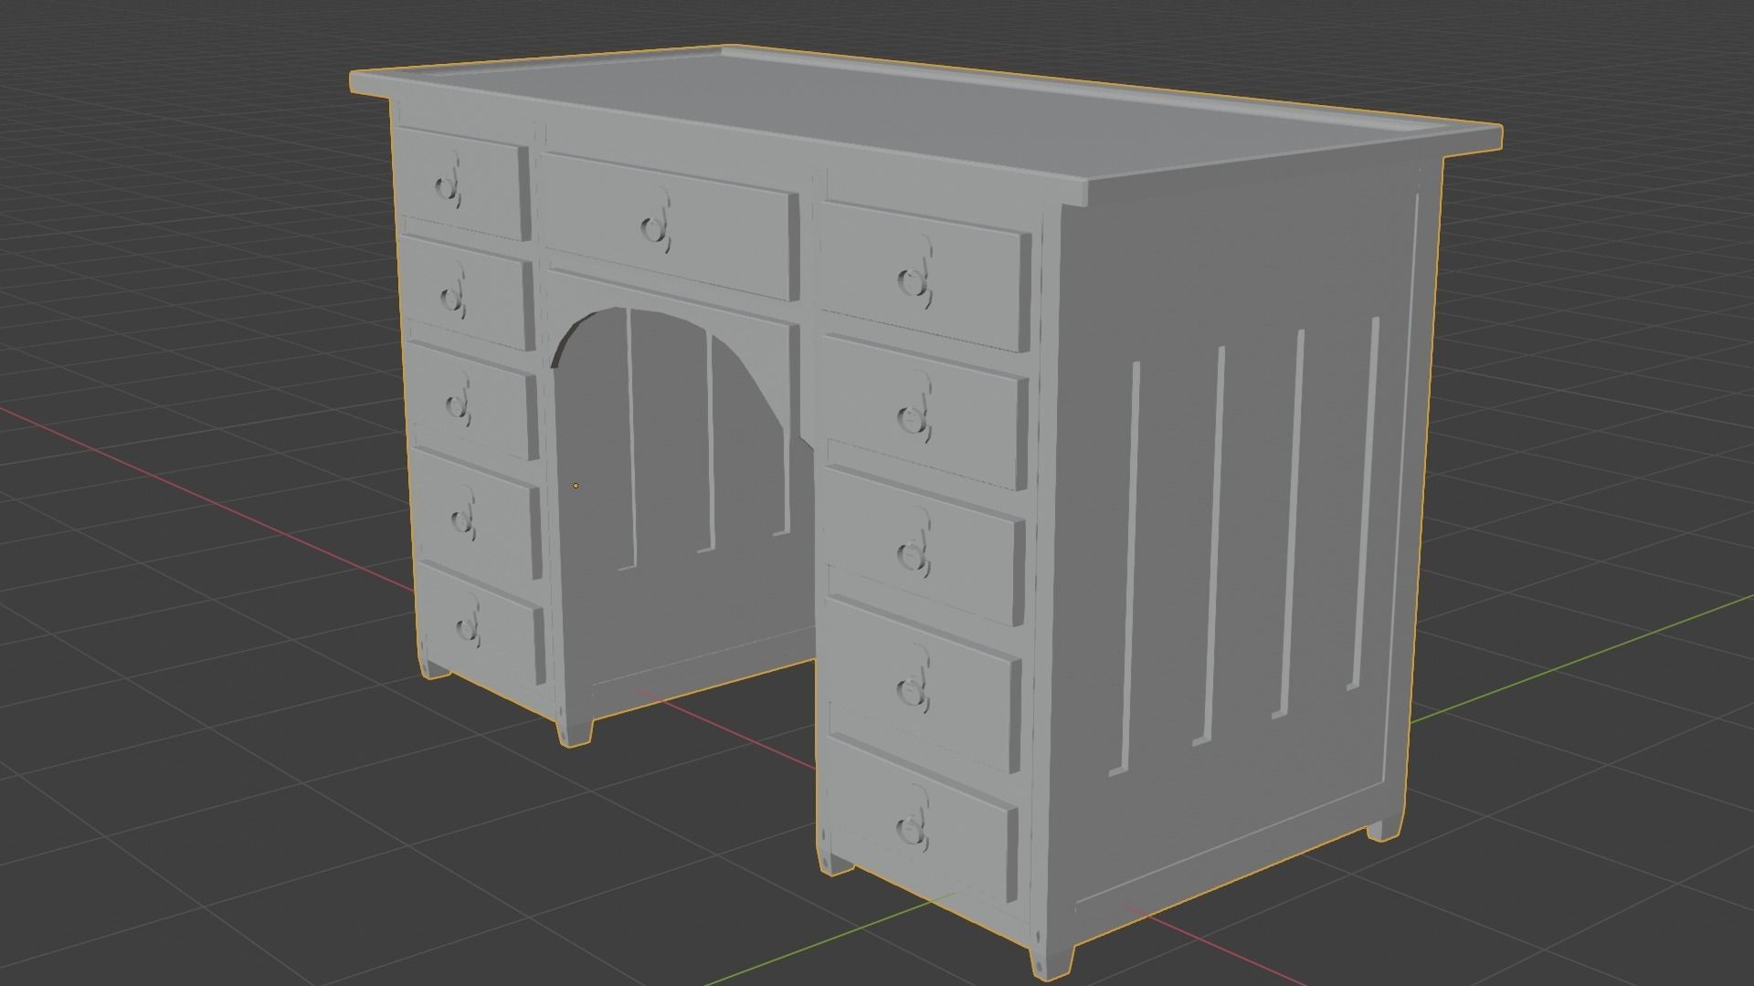
Task: Select the topmost drawer in the left column
Action: click(x=462, y=184)
